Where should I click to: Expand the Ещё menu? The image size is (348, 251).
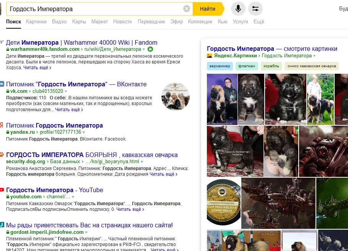coord(259,21)
